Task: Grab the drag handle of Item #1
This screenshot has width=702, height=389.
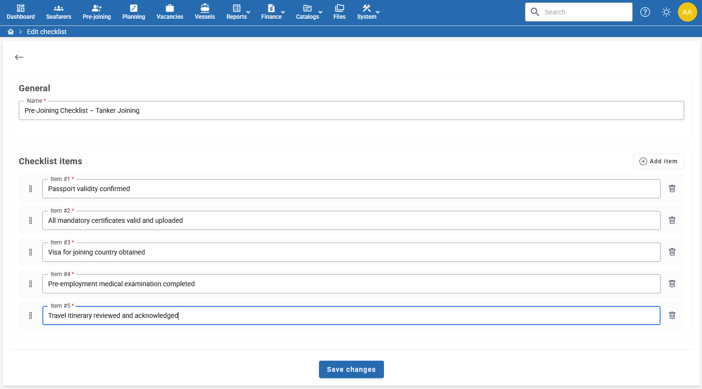Action: tap(30, 189)
